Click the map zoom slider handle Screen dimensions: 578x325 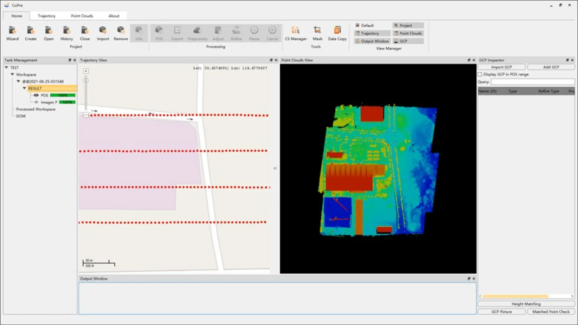coord(86,80)
